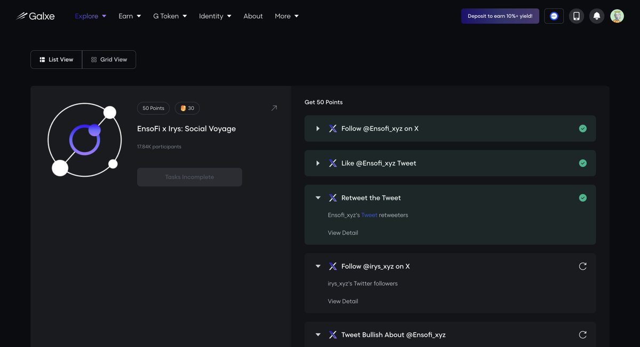Collapse the Retweet the Tweet task
This screenshot has width=640, height=347.
pyautogui.click(x=318, y=198)
